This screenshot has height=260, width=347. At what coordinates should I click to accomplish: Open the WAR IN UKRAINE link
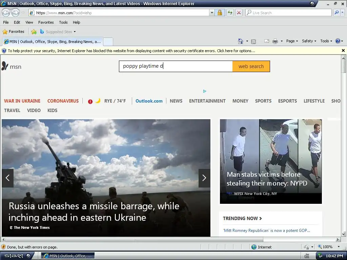22,101
